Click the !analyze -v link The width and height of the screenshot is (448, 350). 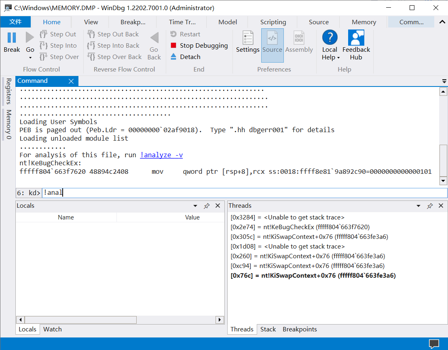161,155
